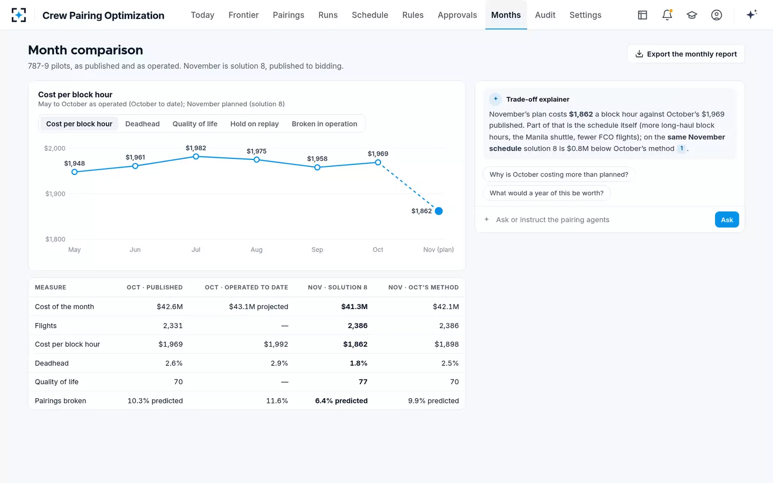
Task: Select the Months tab
Action: pos(506,15)
